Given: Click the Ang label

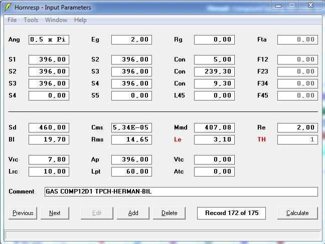Looking at the screenshot, I should pyautogui.click(x=14, y=39).
